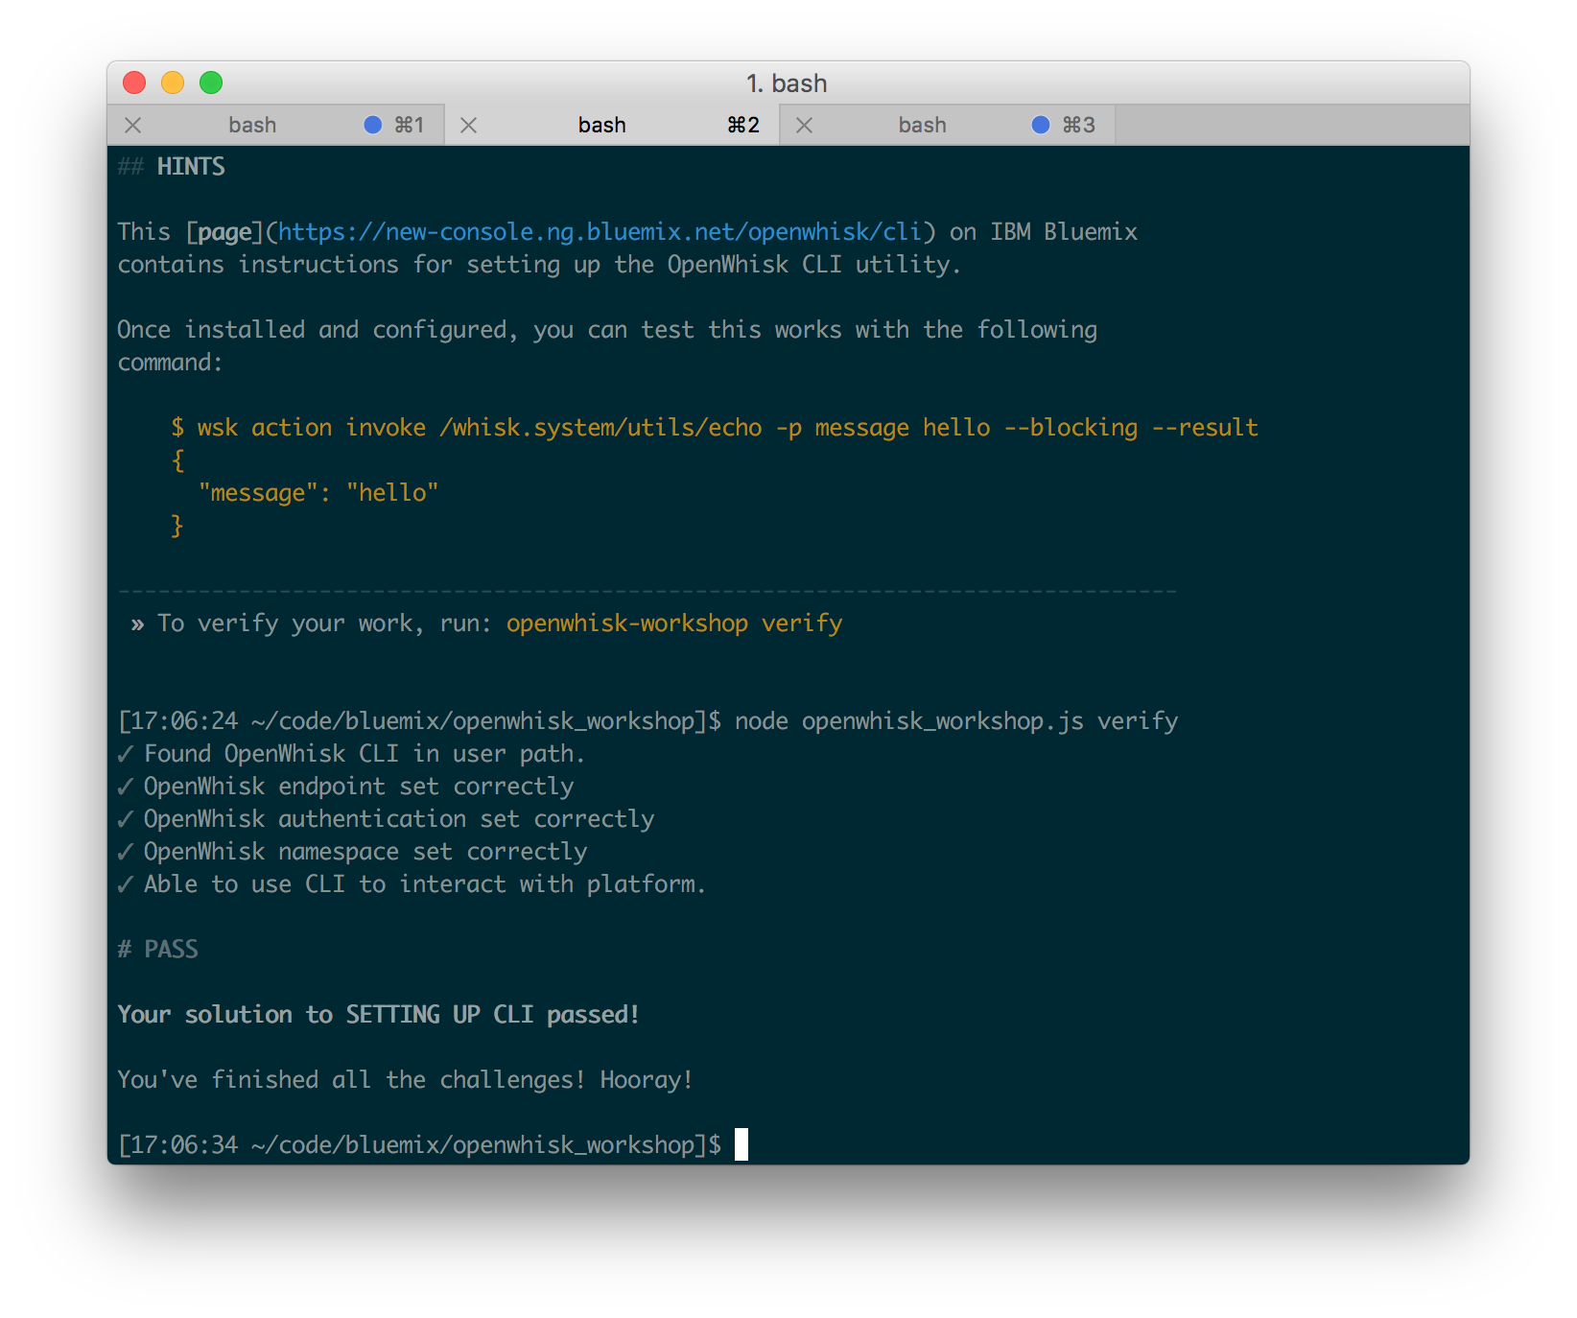Click the closing curly brace of the JSON output
The image size is (1577, 1318).
(x=177, y=526)
